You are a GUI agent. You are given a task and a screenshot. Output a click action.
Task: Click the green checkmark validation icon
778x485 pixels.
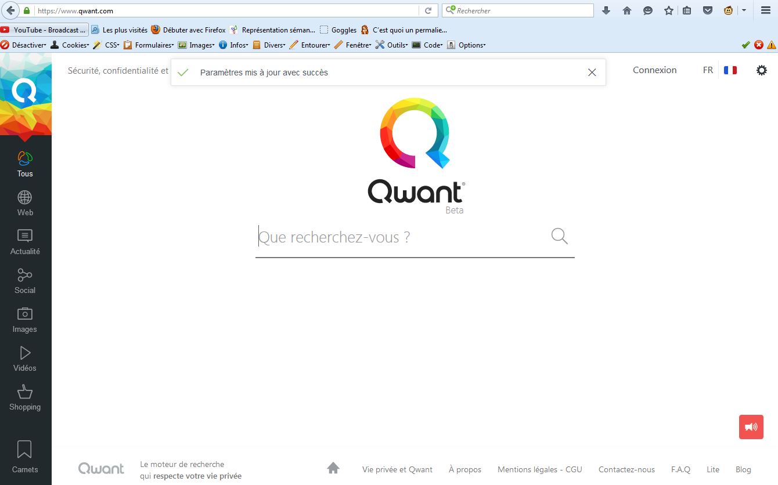(x=746, y=45)
